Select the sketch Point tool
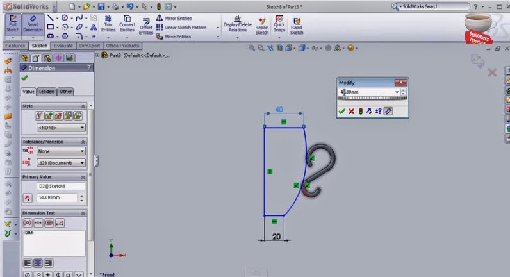This screenshot has height=277, width=510. pos(94,37)
